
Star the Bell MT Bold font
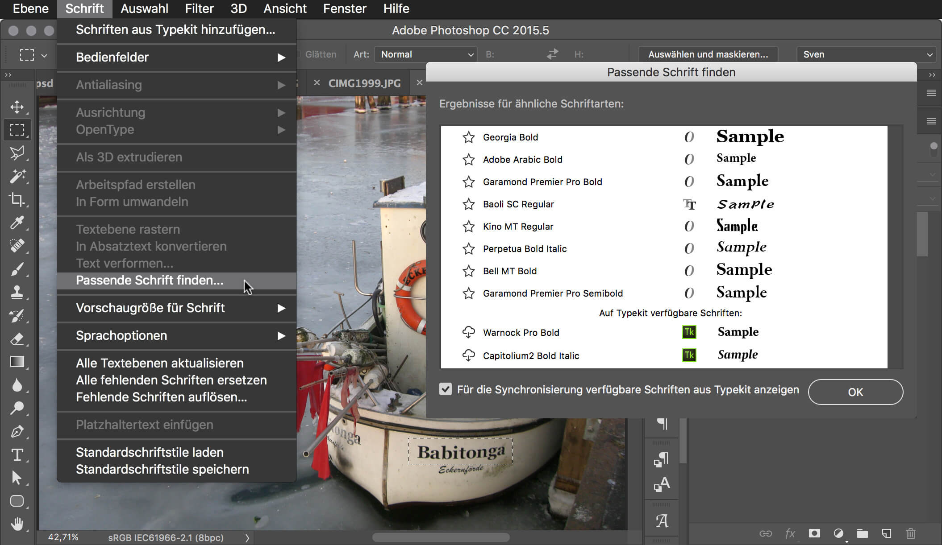click(x=468, y=271)
